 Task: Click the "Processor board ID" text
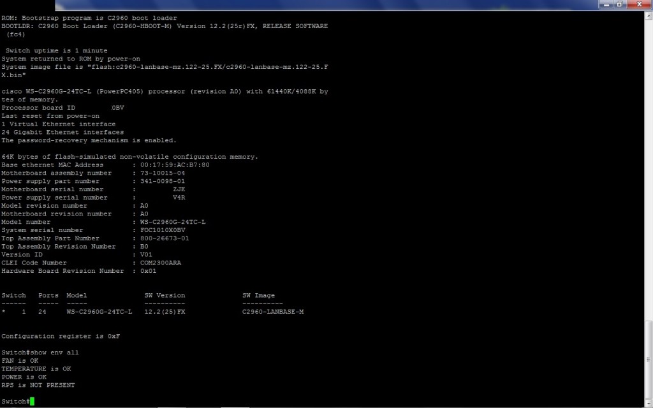(x=38, y=108)
